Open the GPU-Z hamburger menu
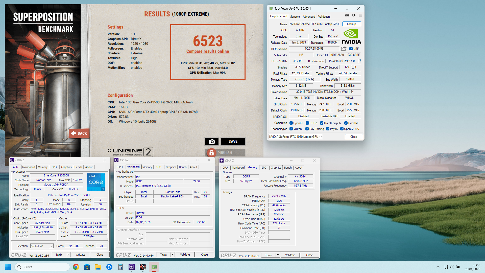 coord(360,15)
